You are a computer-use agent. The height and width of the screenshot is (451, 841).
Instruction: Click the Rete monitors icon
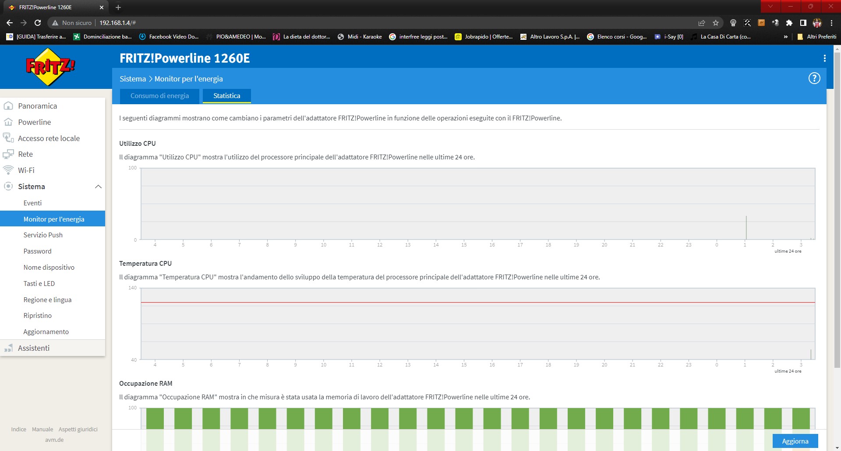[x=8, y=154]
